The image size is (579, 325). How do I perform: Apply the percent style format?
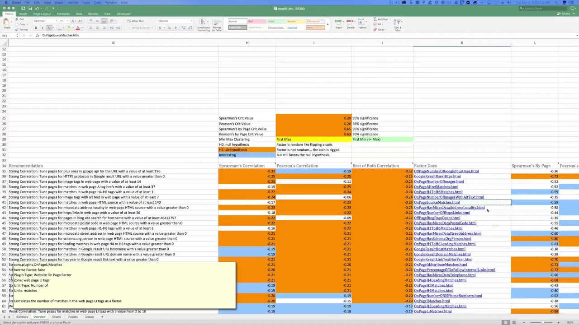pyautogui.click(x=169, y=28)
